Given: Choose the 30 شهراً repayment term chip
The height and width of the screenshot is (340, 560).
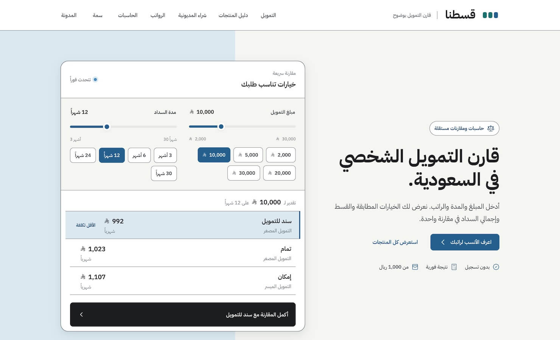Looking at the screenshot, I should pyautogui.click(x=164, y=173).
